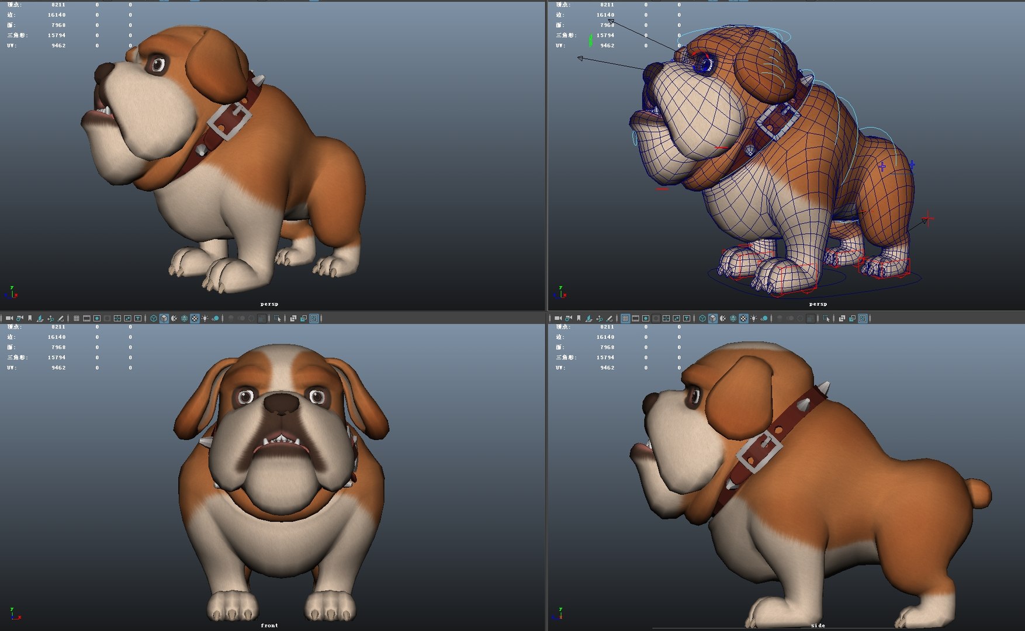The width and height of the screenshot is (1025, 631).
Task: Click Image Plane icon in side panel toolbar
Action: [589, 318]
